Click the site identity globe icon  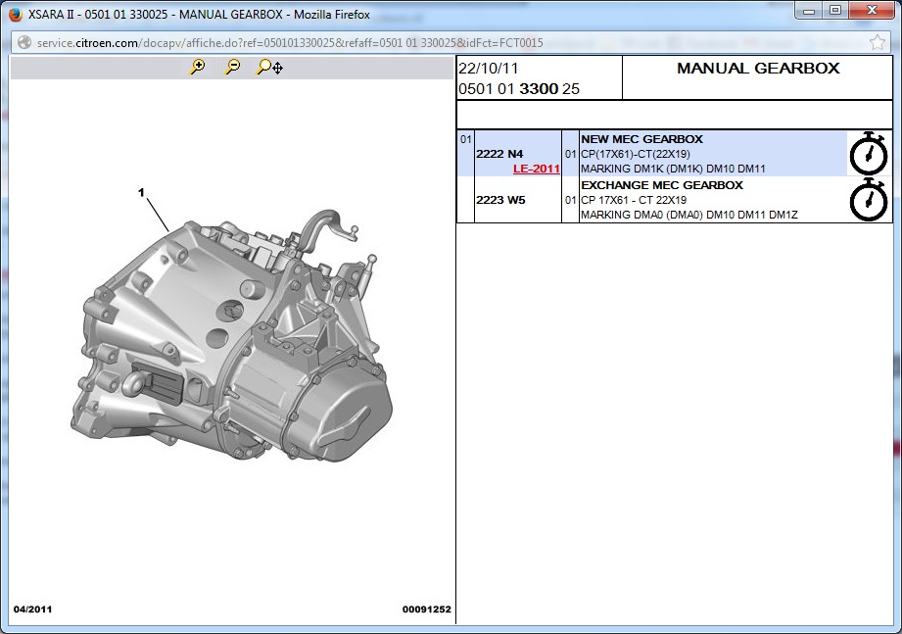pos(24,42)
